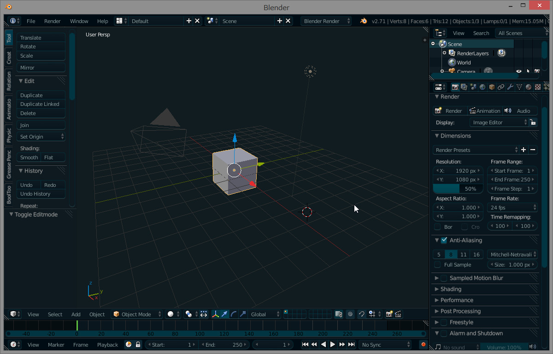Open the Add menu in 3D viewport header
Viewport: 553px width, 354px height.
coord(76,314)
